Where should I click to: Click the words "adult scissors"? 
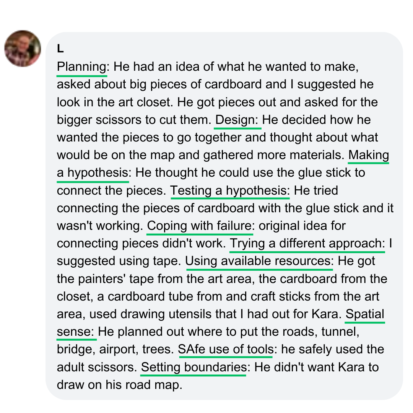coord(96,367)
